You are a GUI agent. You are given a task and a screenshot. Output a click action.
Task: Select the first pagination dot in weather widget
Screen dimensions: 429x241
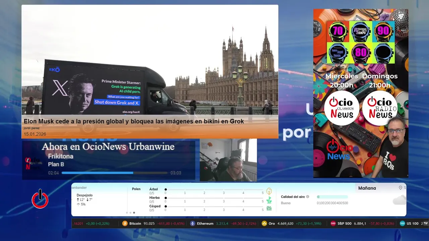pos(127,213)
